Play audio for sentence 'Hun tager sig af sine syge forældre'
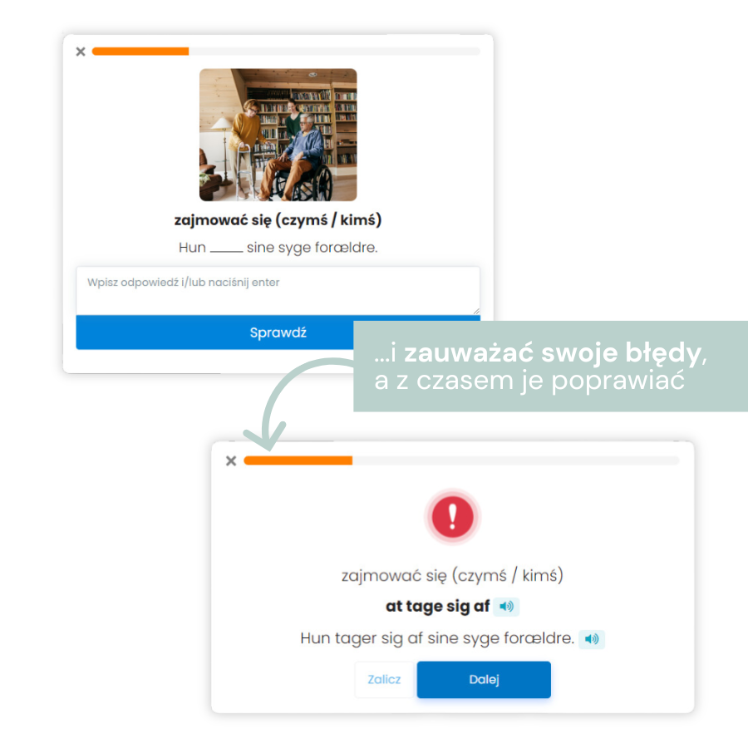This screenshot has width=748, height=748. [x=592, y=639]
